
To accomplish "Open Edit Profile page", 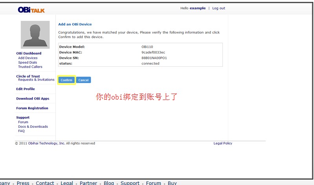I will coord(26,89).
